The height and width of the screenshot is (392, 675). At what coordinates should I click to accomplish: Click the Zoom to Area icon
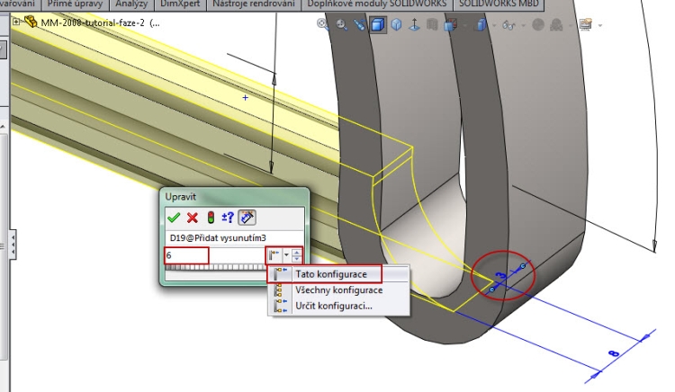pos(341,25)
